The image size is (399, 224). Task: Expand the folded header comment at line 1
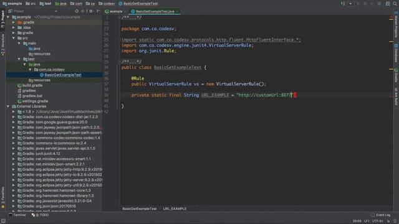(x=132, y=17)
